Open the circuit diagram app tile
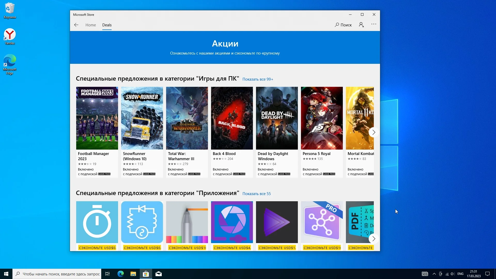This screenshot has height=279, width=496. [142, 222]
